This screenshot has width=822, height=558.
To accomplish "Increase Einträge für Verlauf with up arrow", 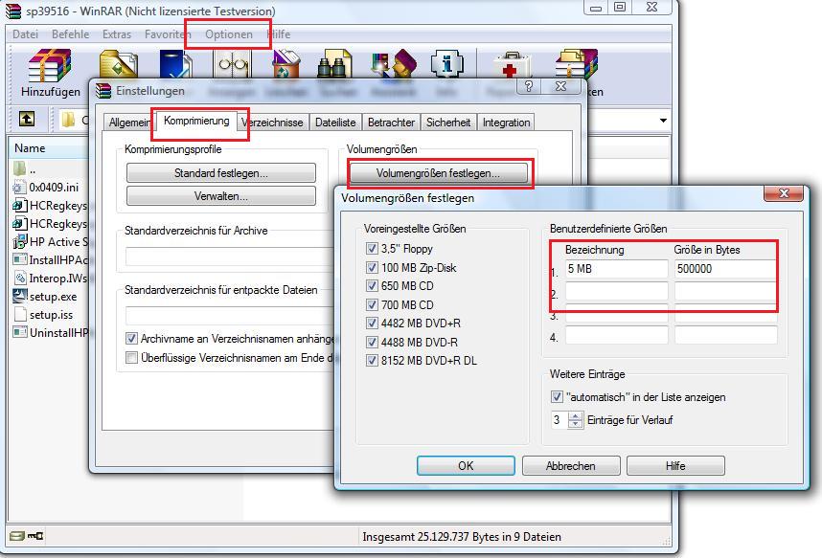I will point(576,416).
